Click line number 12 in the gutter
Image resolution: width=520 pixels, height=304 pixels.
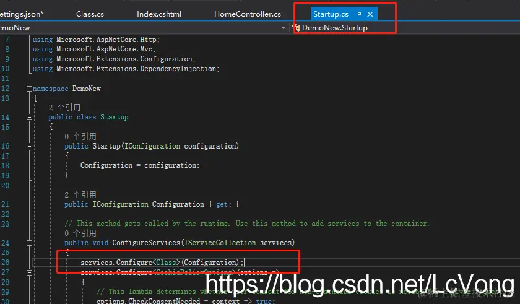pos(6,89)
